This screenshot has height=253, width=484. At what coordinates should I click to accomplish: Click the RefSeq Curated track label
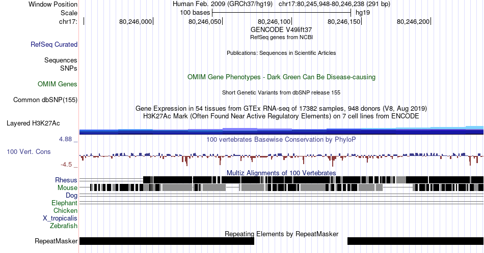pyautogui.click(x=53, y=44)
